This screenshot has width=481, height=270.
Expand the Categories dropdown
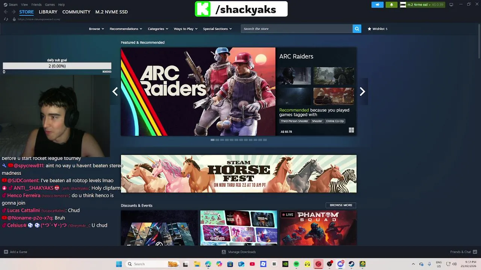click(158, 28)
